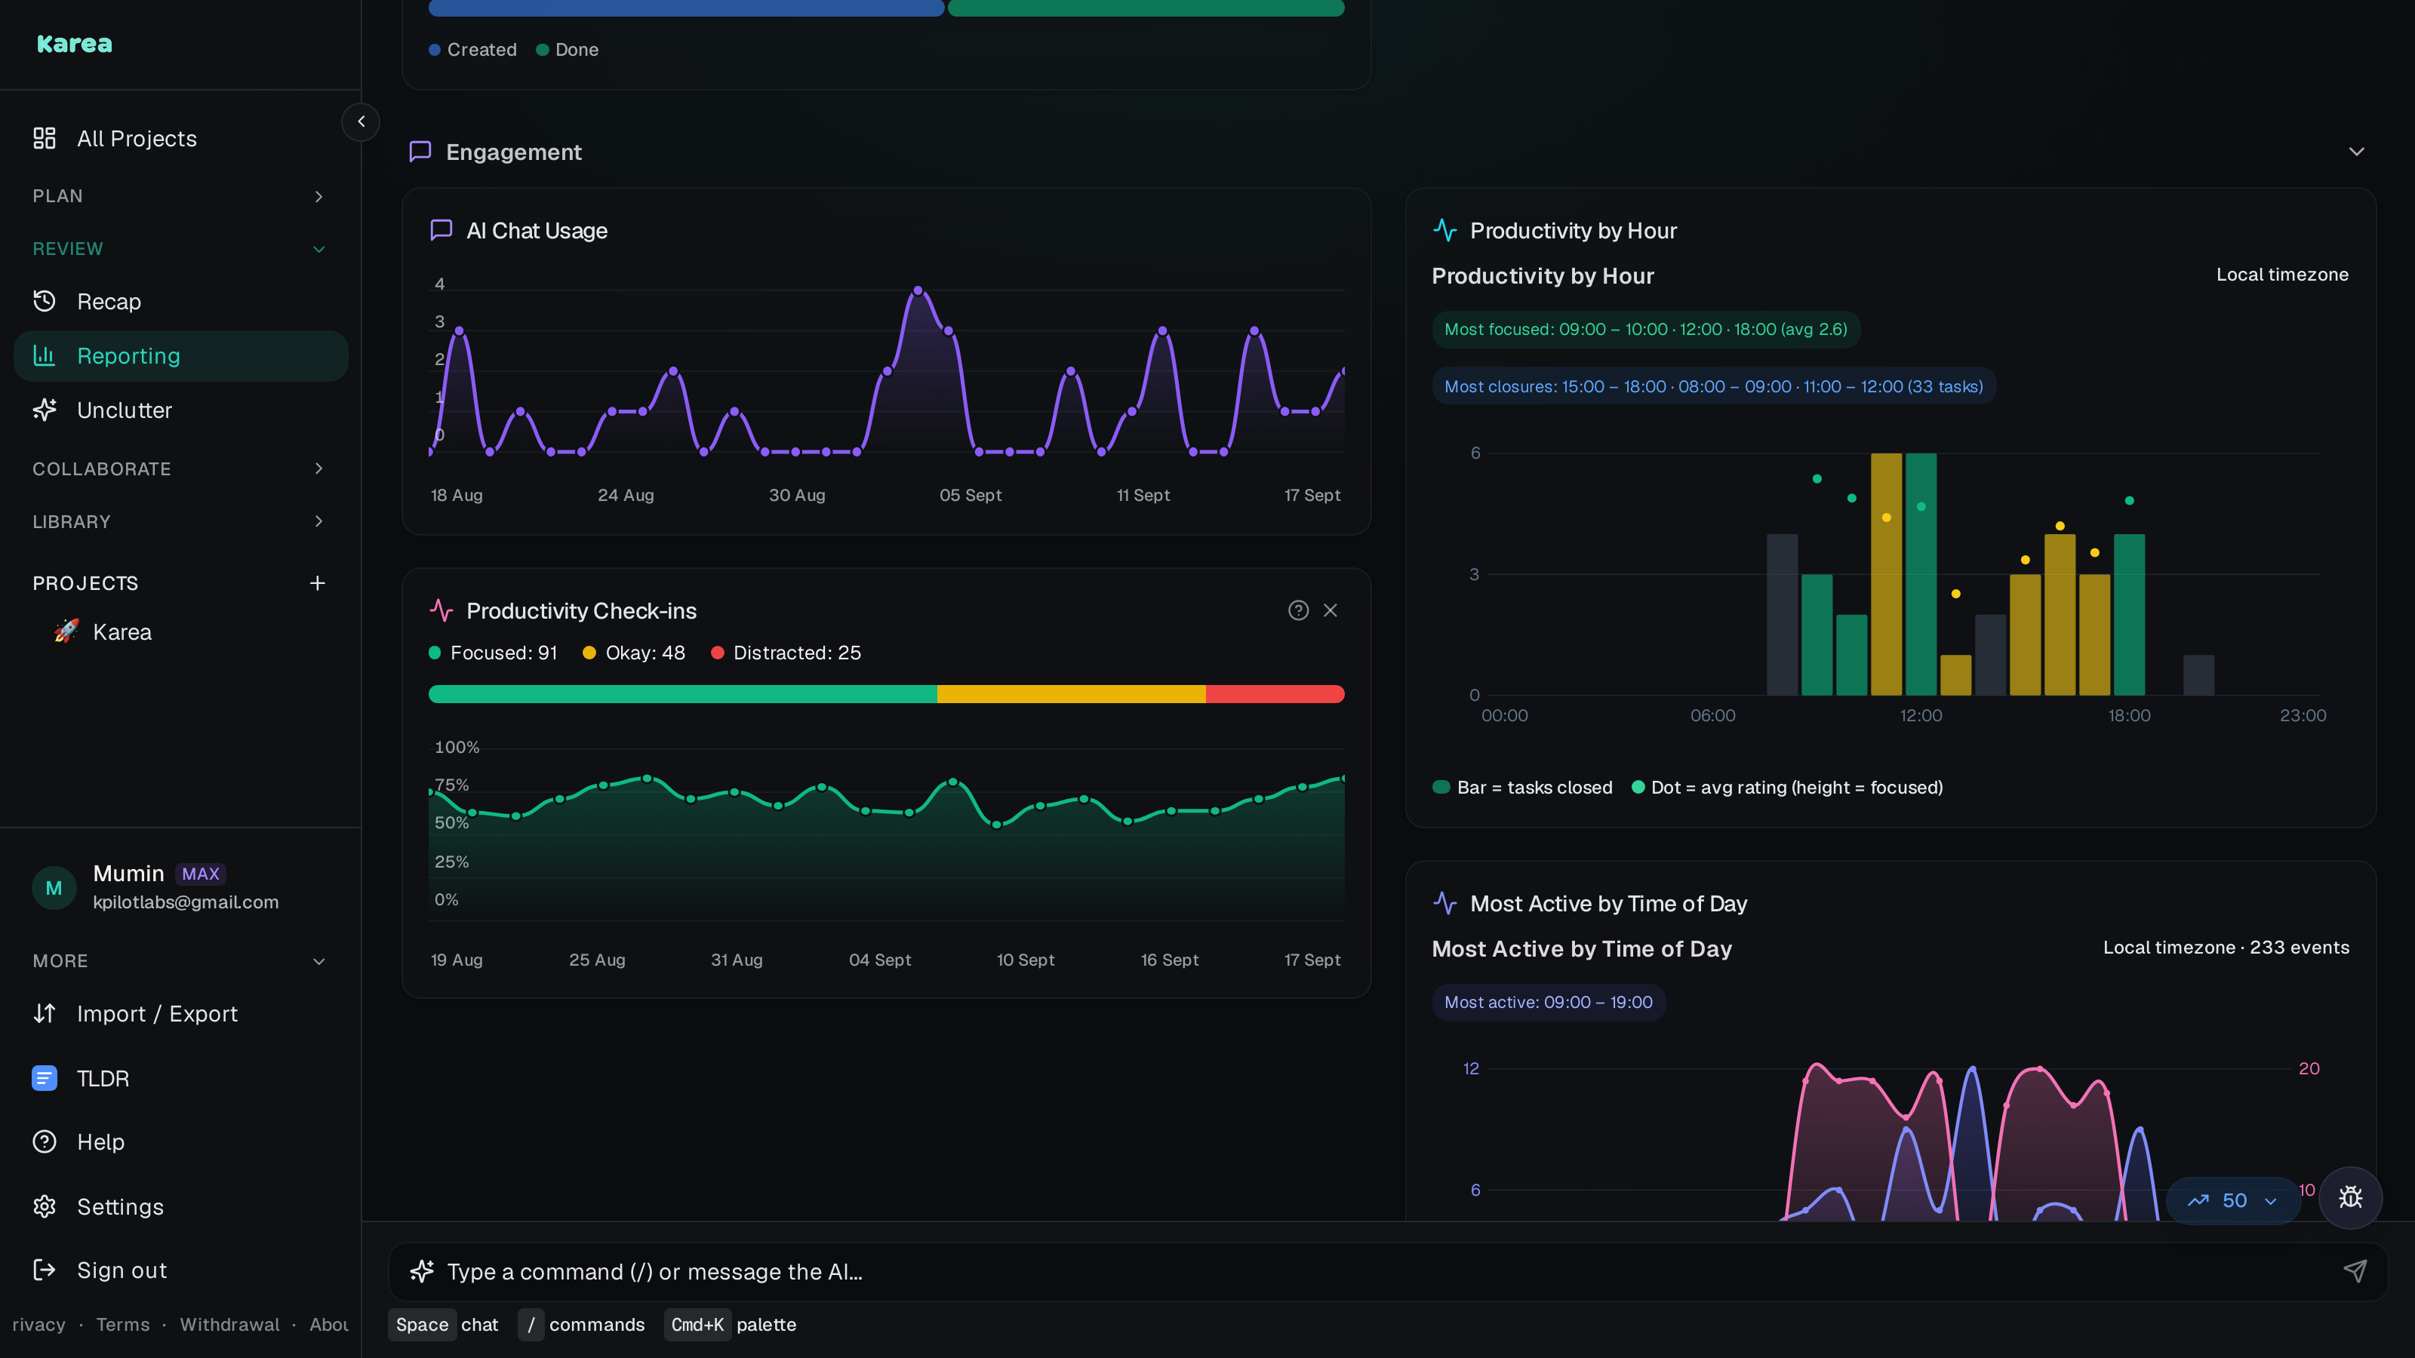Open the Terms link in footer
Screen dimensions: 2415x1358
(123, 1324)
